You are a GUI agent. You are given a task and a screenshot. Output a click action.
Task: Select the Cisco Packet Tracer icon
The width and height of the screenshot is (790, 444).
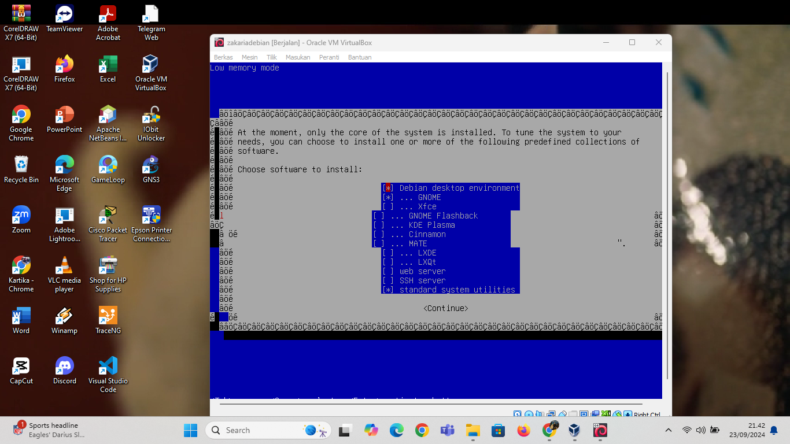pyautogui.click(x=108, y=224)
